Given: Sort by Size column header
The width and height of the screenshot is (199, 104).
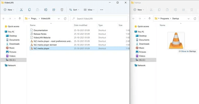Looking at the screenshot, I should pos(121,25).
